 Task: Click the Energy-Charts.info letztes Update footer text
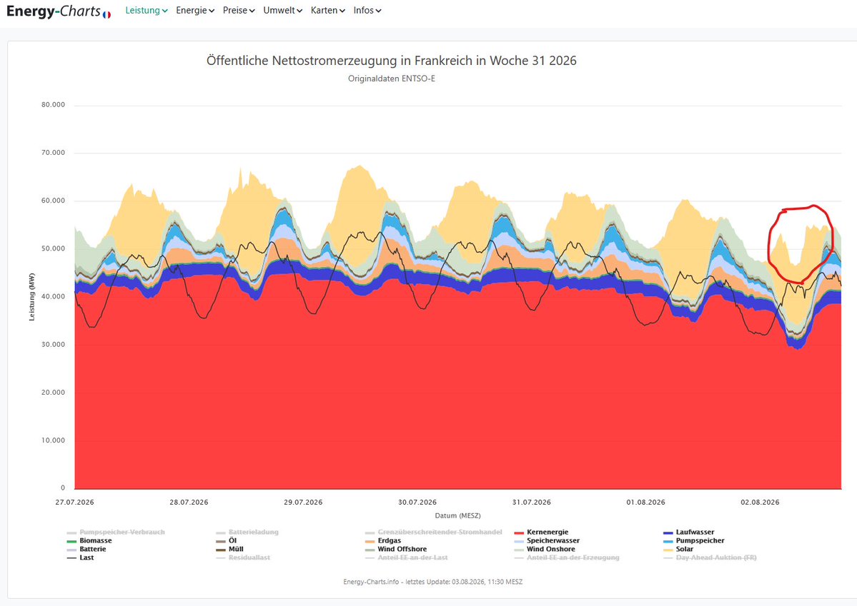tap(433, 582)
